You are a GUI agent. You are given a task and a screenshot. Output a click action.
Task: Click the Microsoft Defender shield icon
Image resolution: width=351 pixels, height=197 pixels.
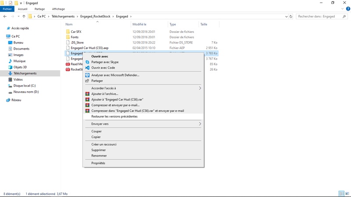(87, 75)
